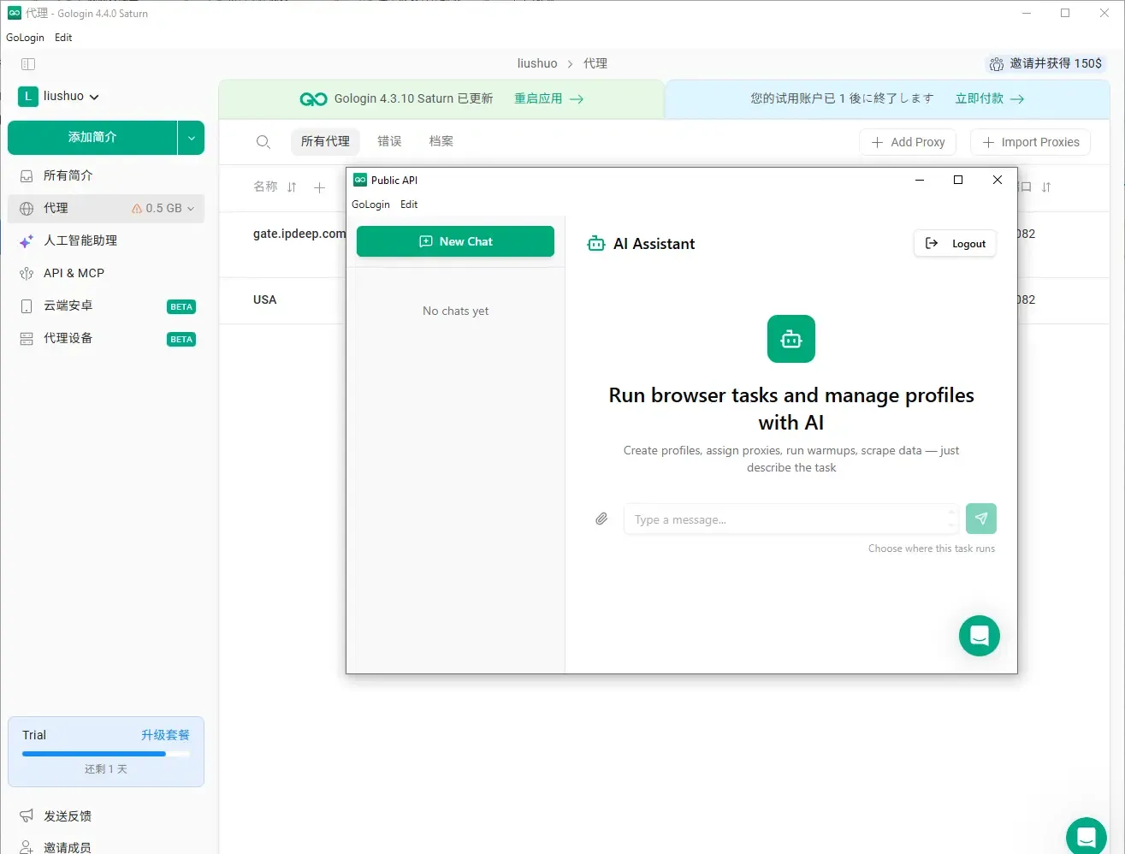Click the 邀请并获得 150$ badge
The width and height of the screenshot is (1125, 854).
[x=1046, y=63]
